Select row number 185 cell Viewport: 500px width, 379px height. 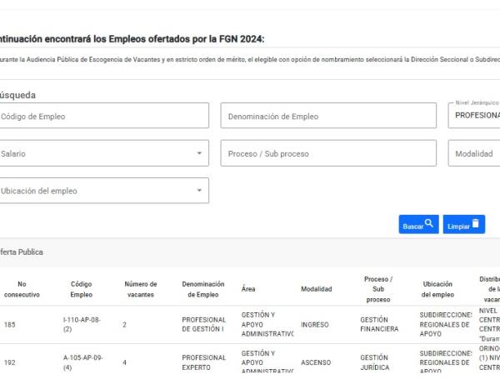tap(9, 325)
